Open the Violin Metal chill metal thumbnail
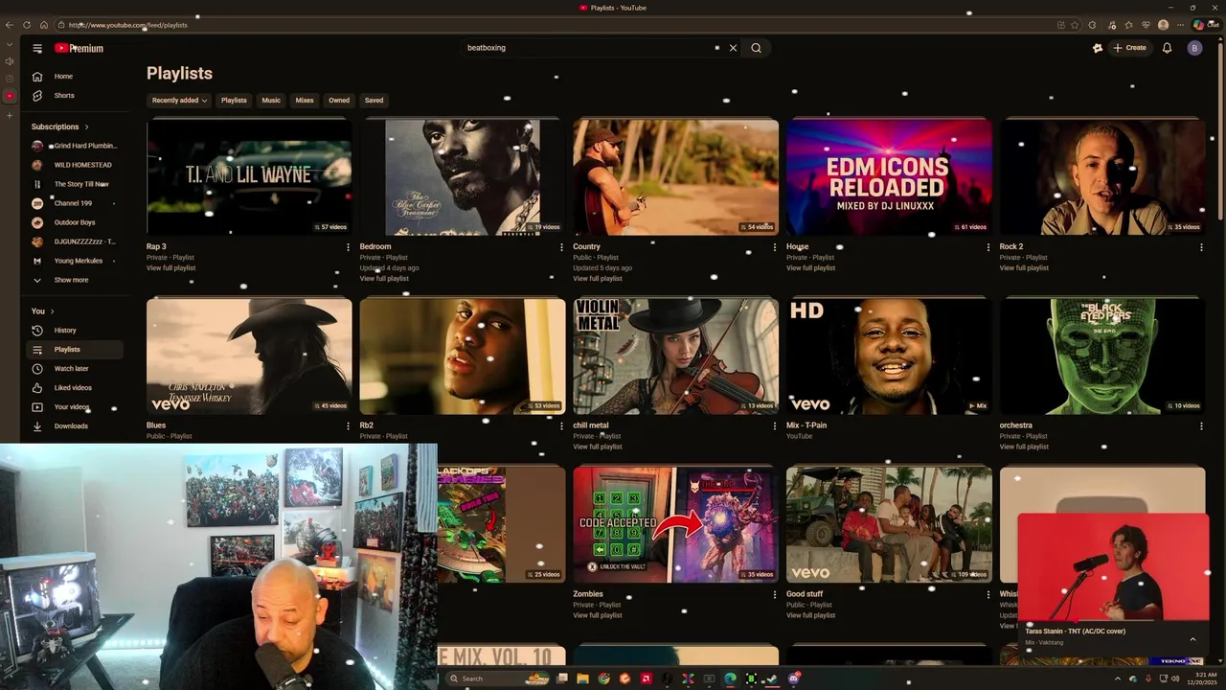This screenshot has width=1226, height=690. (675, 356)
